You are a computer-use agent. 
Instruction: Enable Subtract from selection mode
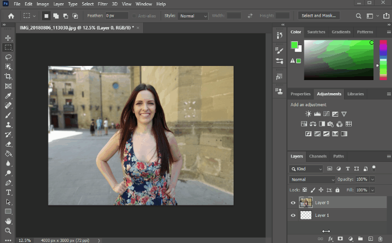(x=65, y=16)
